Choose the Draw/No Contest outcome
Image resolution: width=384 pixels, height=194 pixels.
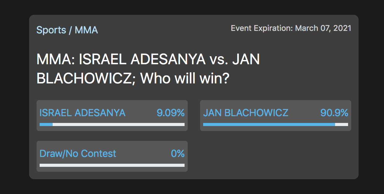[112, 156]
